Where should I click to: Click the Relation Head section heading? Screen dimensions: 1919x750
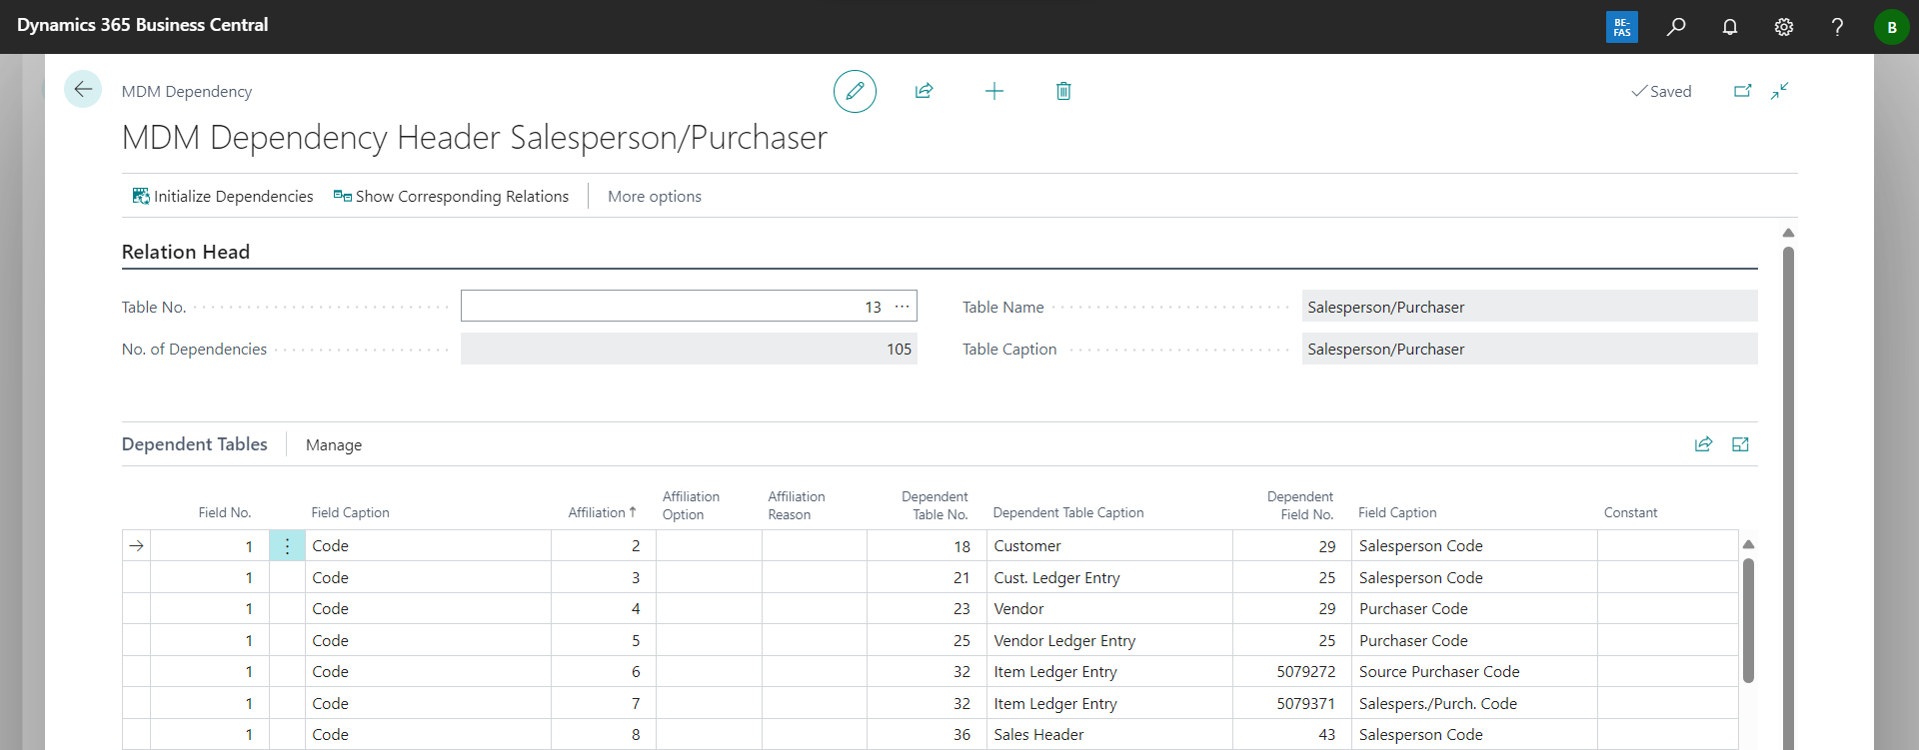[x=186, y=252]
